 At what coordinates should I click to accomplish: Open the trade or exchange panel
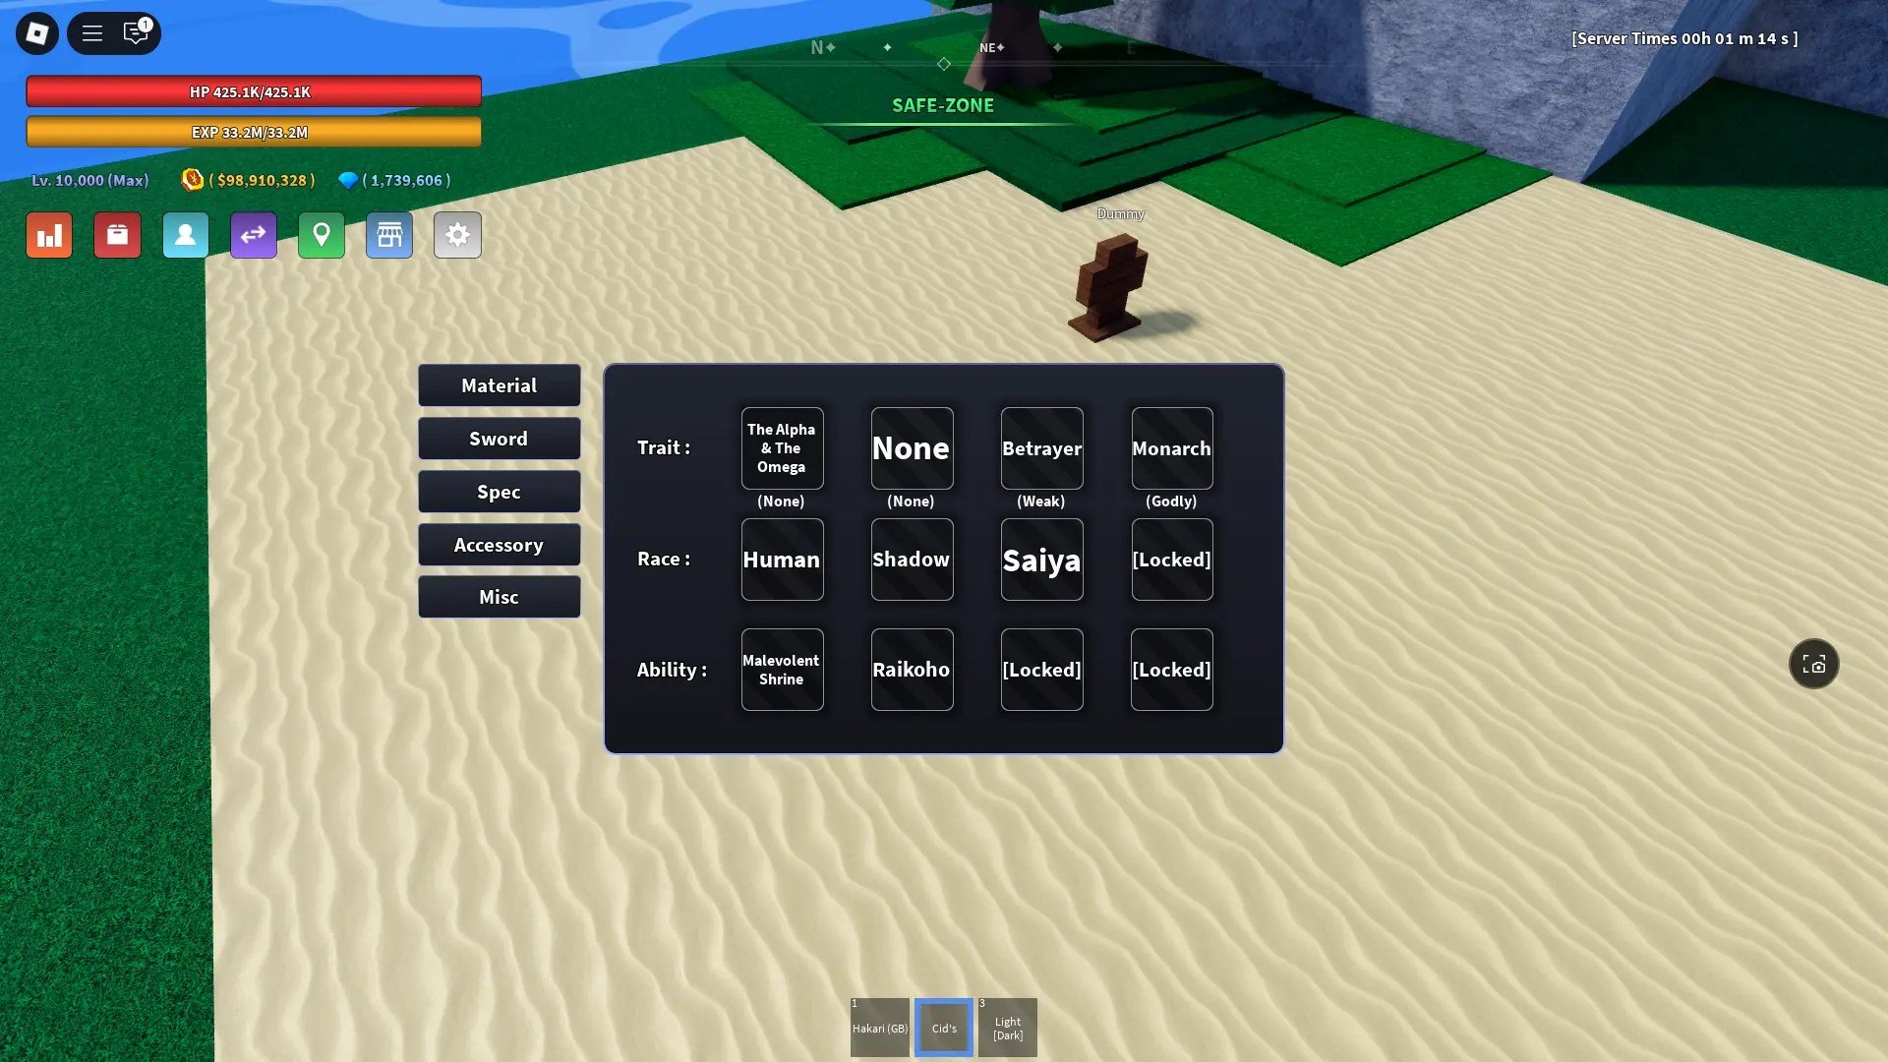tap(253, 235)
